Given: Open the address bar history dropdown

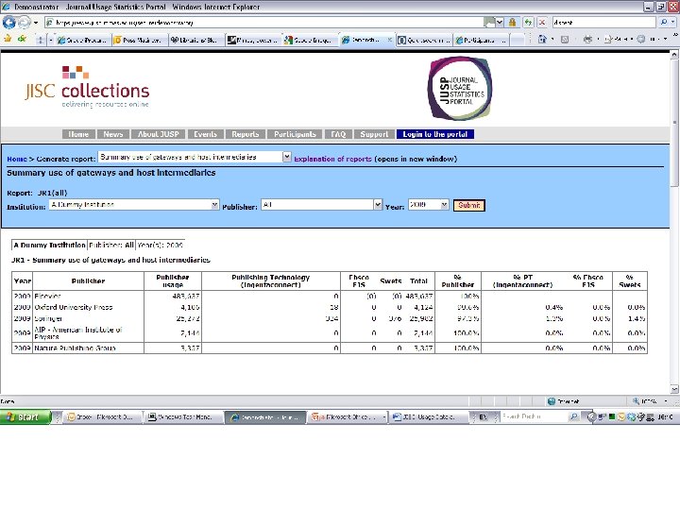Looking at the screenshot, I should coord(500,22).
